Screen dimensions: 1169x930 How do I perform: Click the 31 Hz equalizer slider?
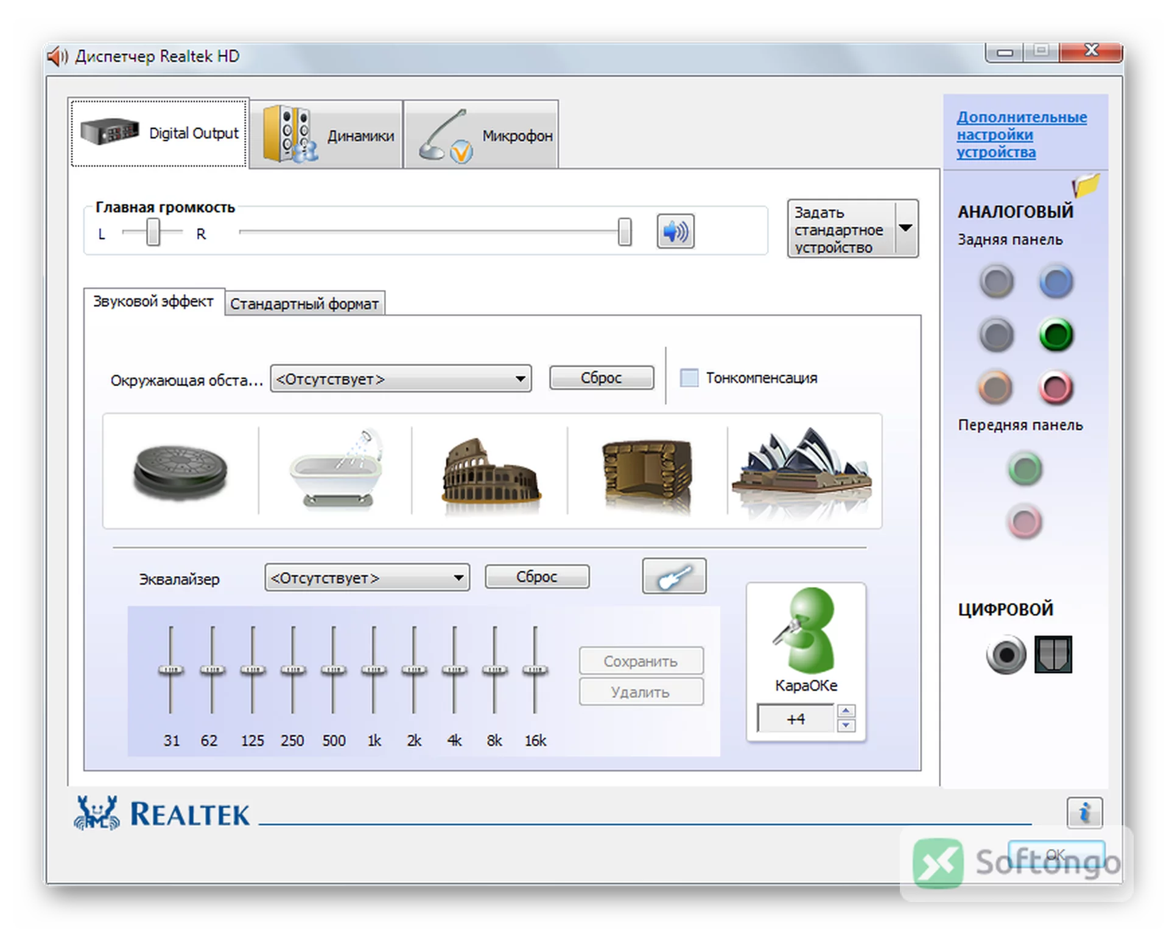point(170,670)
